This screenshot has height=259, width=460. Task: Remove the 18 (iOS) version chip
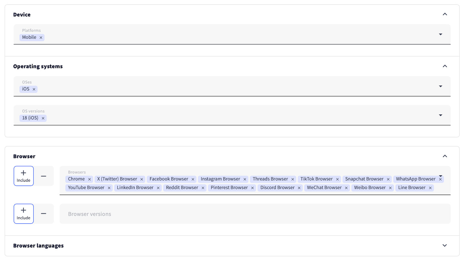click(x=43, y=118)
